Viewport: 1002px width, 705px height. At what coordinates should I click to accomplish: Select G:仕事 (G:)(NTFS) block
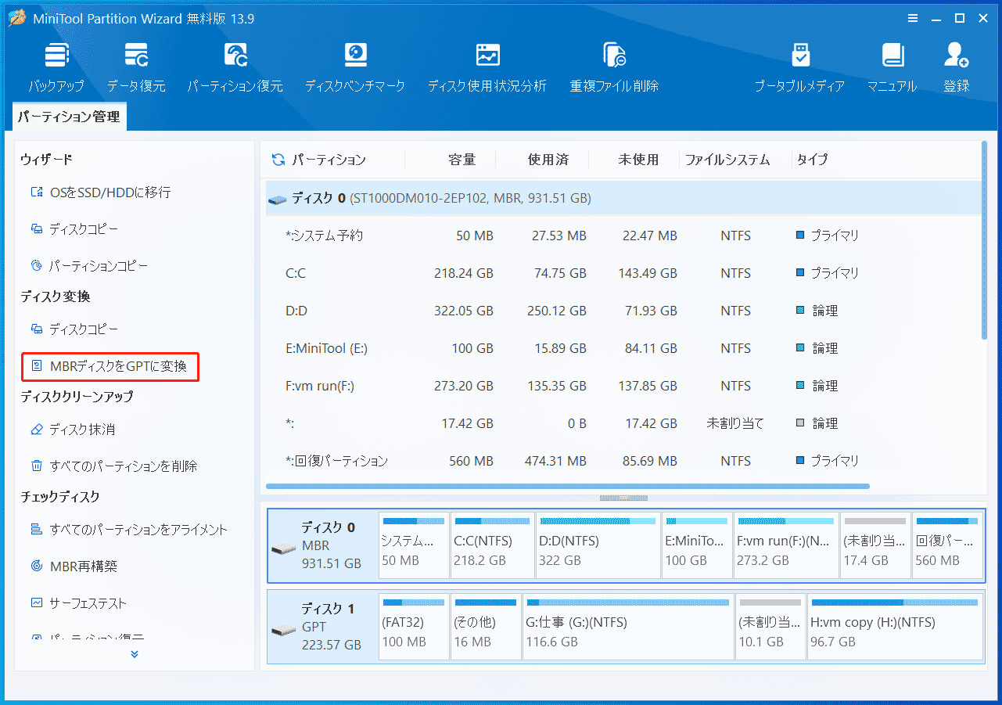tap(628, 627)
